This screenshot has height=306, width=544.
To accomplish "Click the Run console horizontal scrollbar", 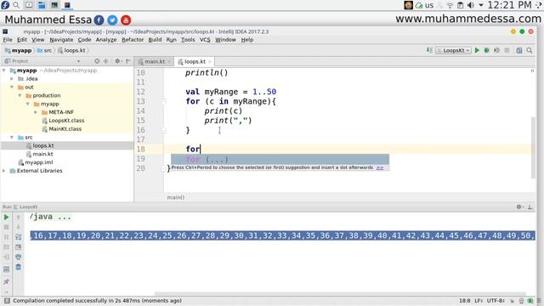I will pyautogui.click(x=340, y=294).
